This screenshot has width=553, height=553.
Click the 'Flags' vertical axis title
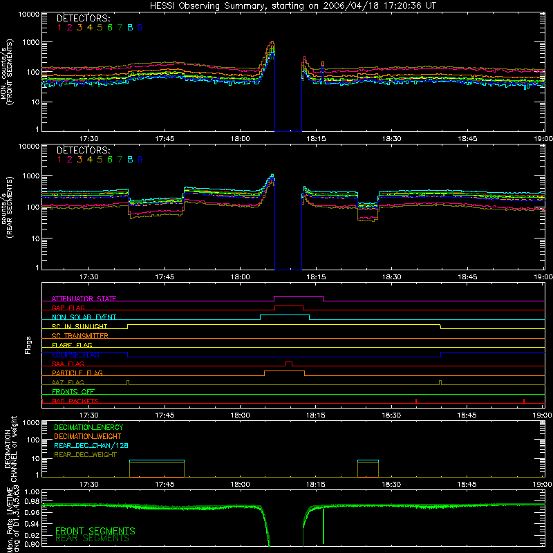[28, 345]
